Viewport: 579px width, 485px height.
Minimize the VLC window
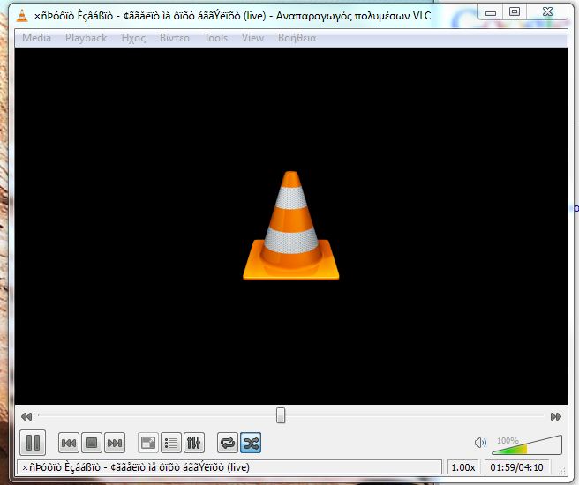(491, 12)
